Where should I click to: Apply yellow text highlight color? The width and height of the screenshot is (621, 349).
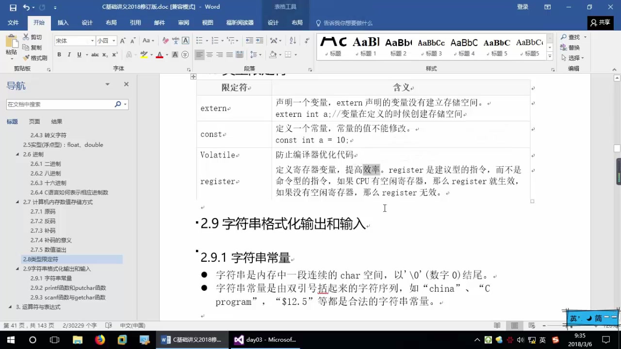pyautogui.click(x=144, y=54)
